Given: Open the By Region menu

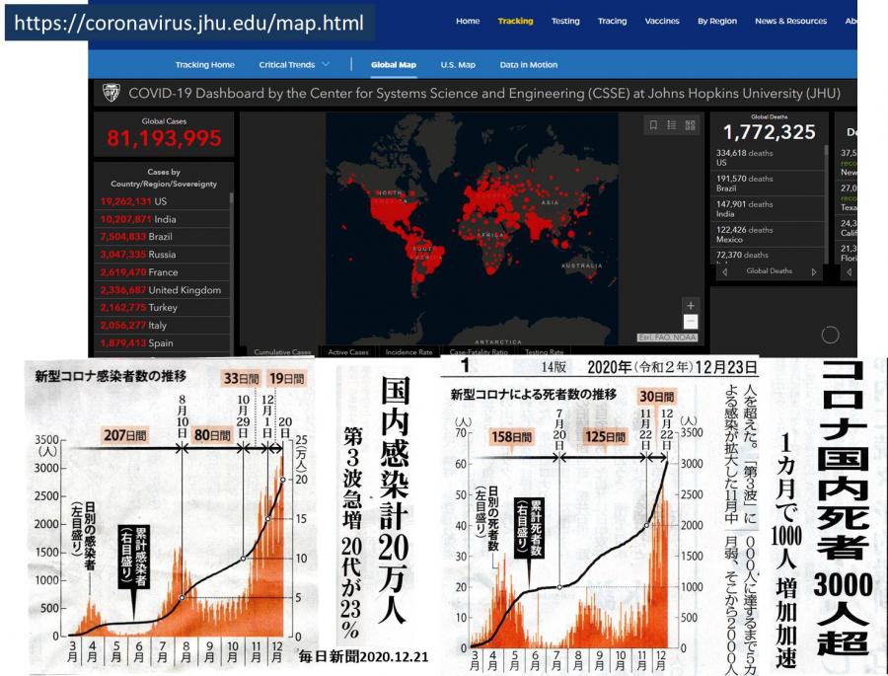Looking at the screenshot, I should [x=717, y=21].
